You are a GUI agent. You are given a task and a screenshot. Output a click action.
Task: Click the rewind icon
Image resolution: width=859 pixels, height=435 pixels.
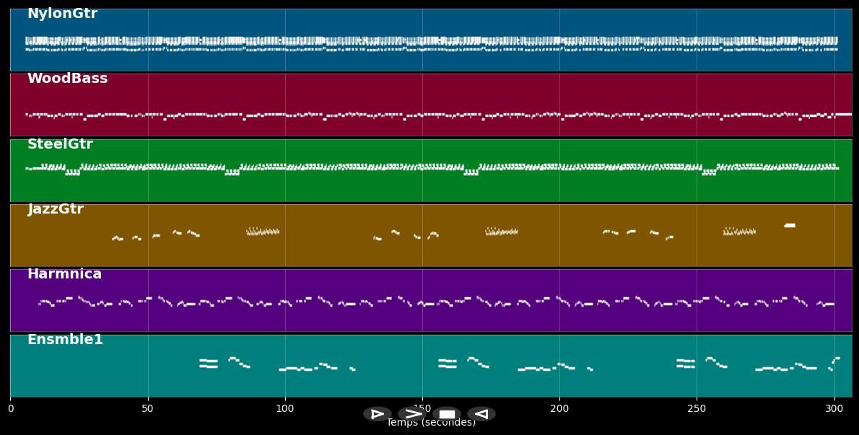click(481, 413)
